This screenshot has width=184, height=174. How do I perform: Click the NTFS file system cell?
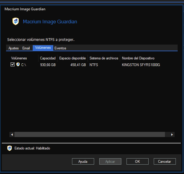point(94,65)
